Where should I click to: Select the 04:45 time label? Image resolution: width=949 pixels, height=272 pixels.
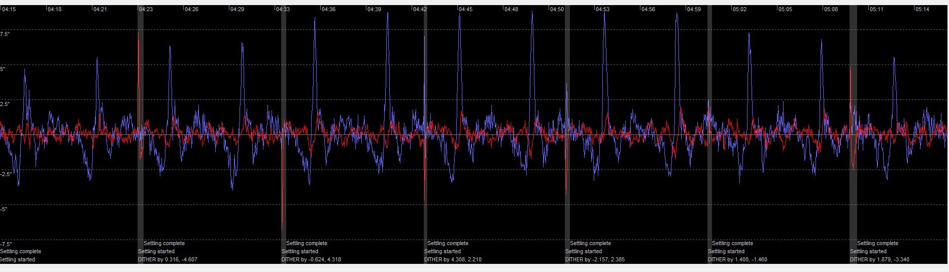tap(465, 9)
